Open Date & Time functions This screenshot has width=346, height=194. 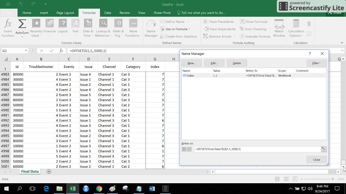88,28
